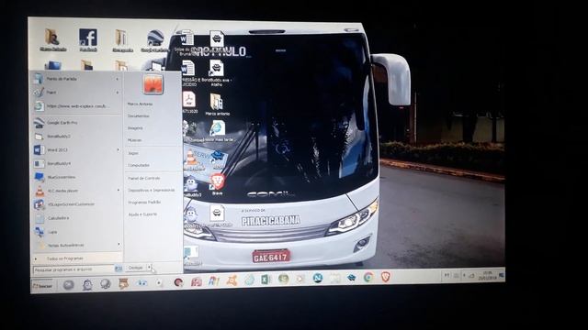Open Word 2013 from the Start menu
The width and height of the screenshot is (588, 330).
pos(76,150)
